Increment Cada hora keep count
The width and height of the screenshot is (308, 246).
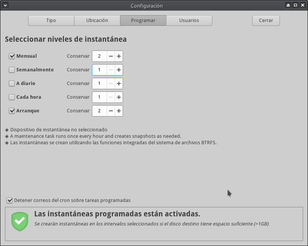point(119,97)
